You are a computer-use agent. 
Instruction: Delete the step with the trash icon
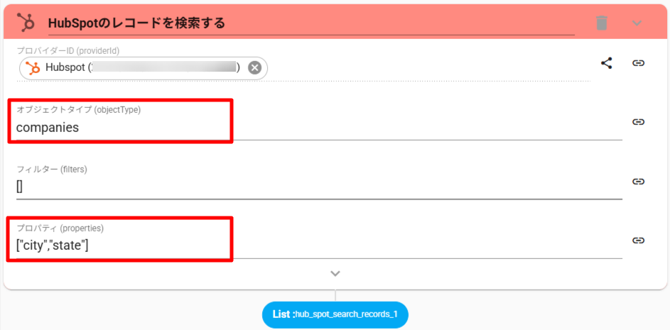602,23
